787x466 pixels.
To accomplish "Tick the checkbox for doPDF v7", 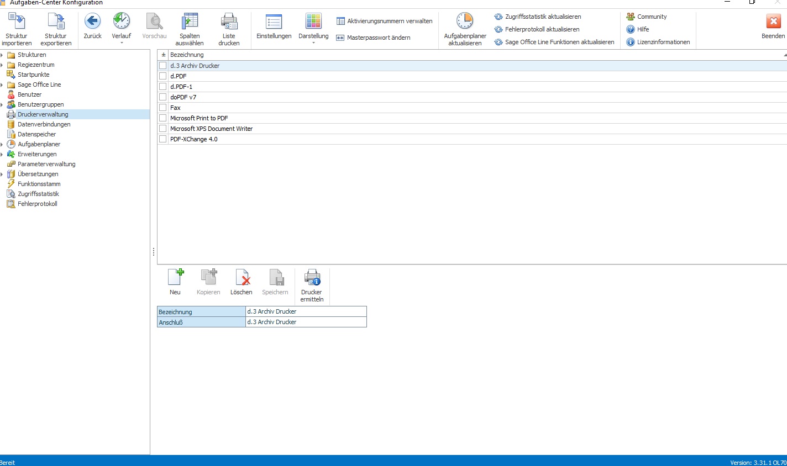I will (163, 97).
